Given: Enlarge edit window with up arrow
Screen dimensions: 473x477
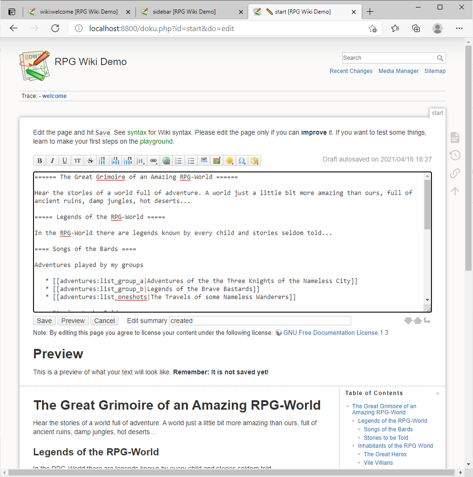Looking at the screenshot, I should pyautogui.click(x=418, y=321).
